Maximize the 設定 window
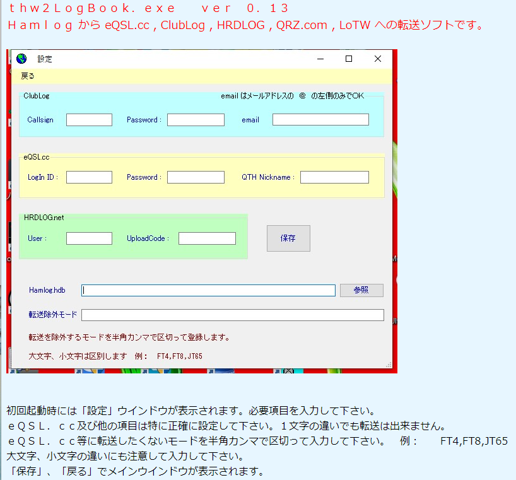 tap(349, 59)
